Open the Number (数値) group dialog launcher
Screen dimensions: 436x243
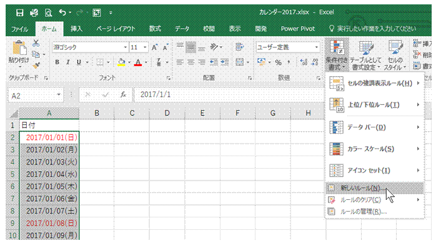[x=319, y=79]
